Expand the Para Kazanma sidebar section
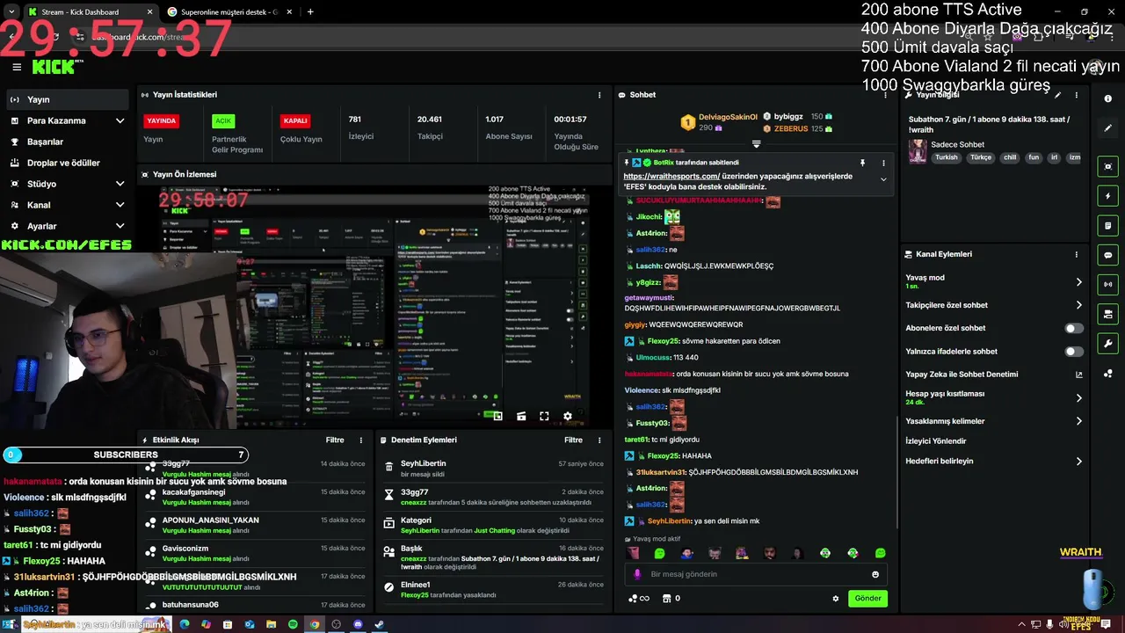The height and width of the screenshot is (633, 1125). 67,120
